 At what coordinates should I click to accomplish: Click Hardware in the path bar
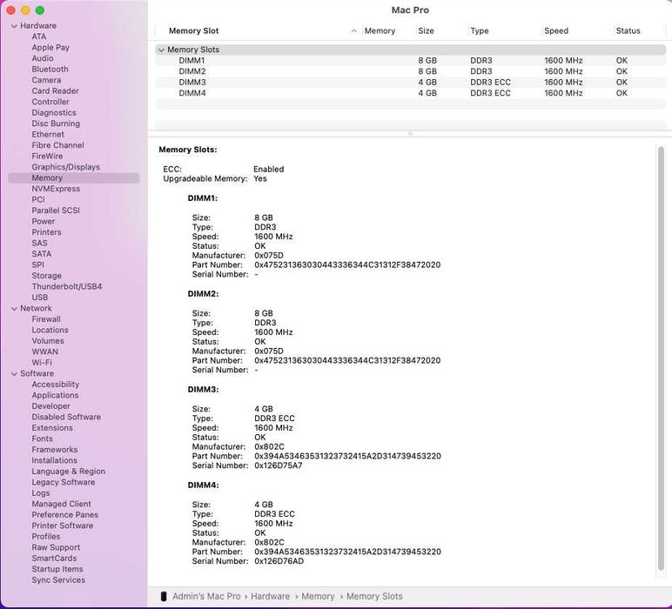[x=270, y=596]
